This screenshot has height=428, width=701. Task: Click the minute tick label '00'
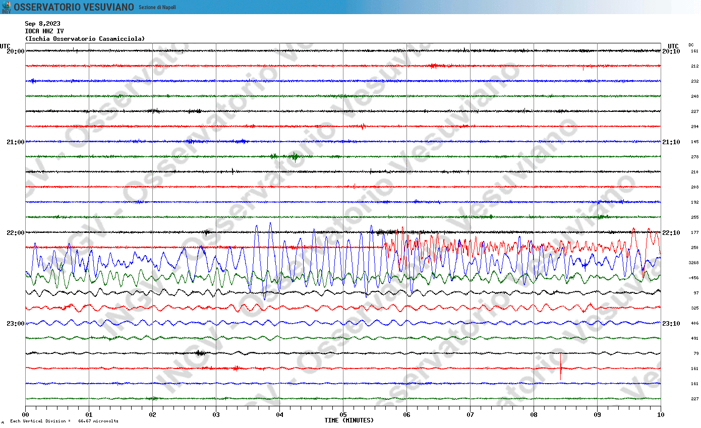tap(25, 415)
